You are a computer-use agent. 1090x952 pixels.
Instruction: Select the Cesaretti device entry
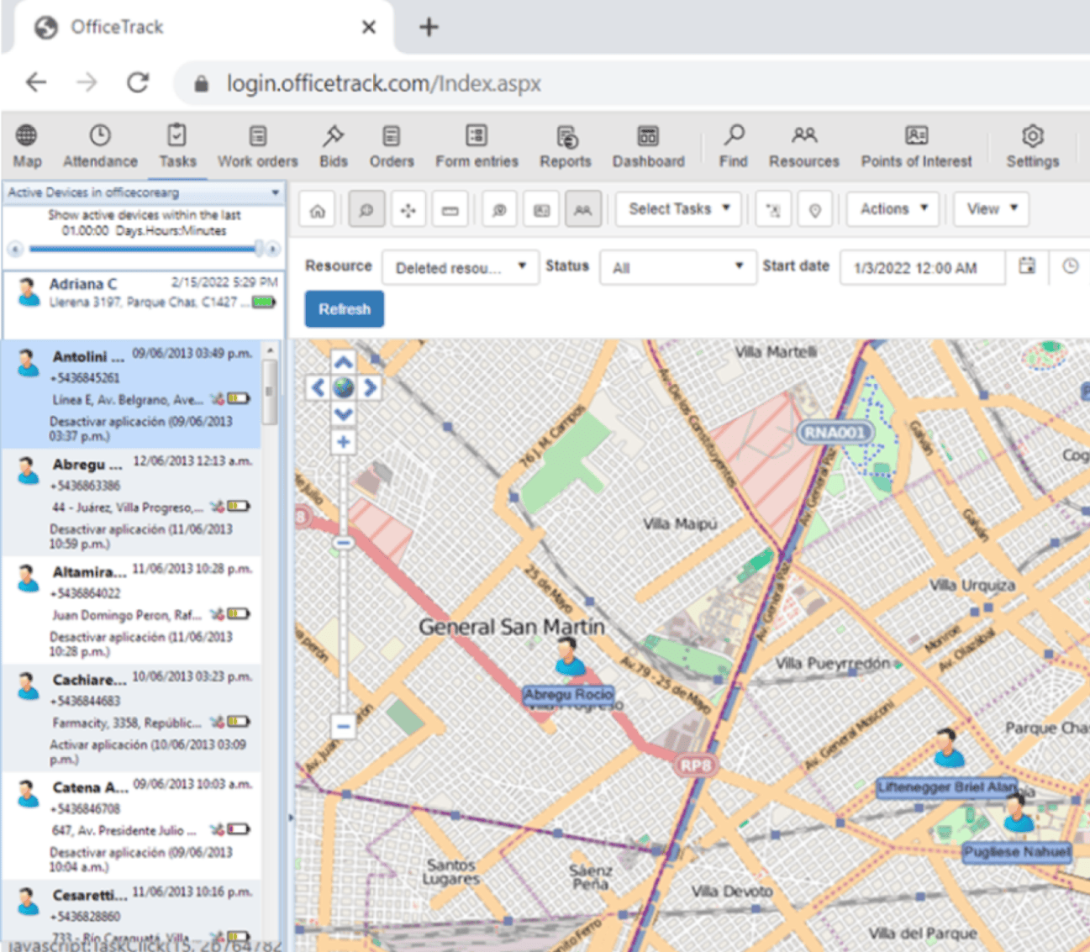132,913
